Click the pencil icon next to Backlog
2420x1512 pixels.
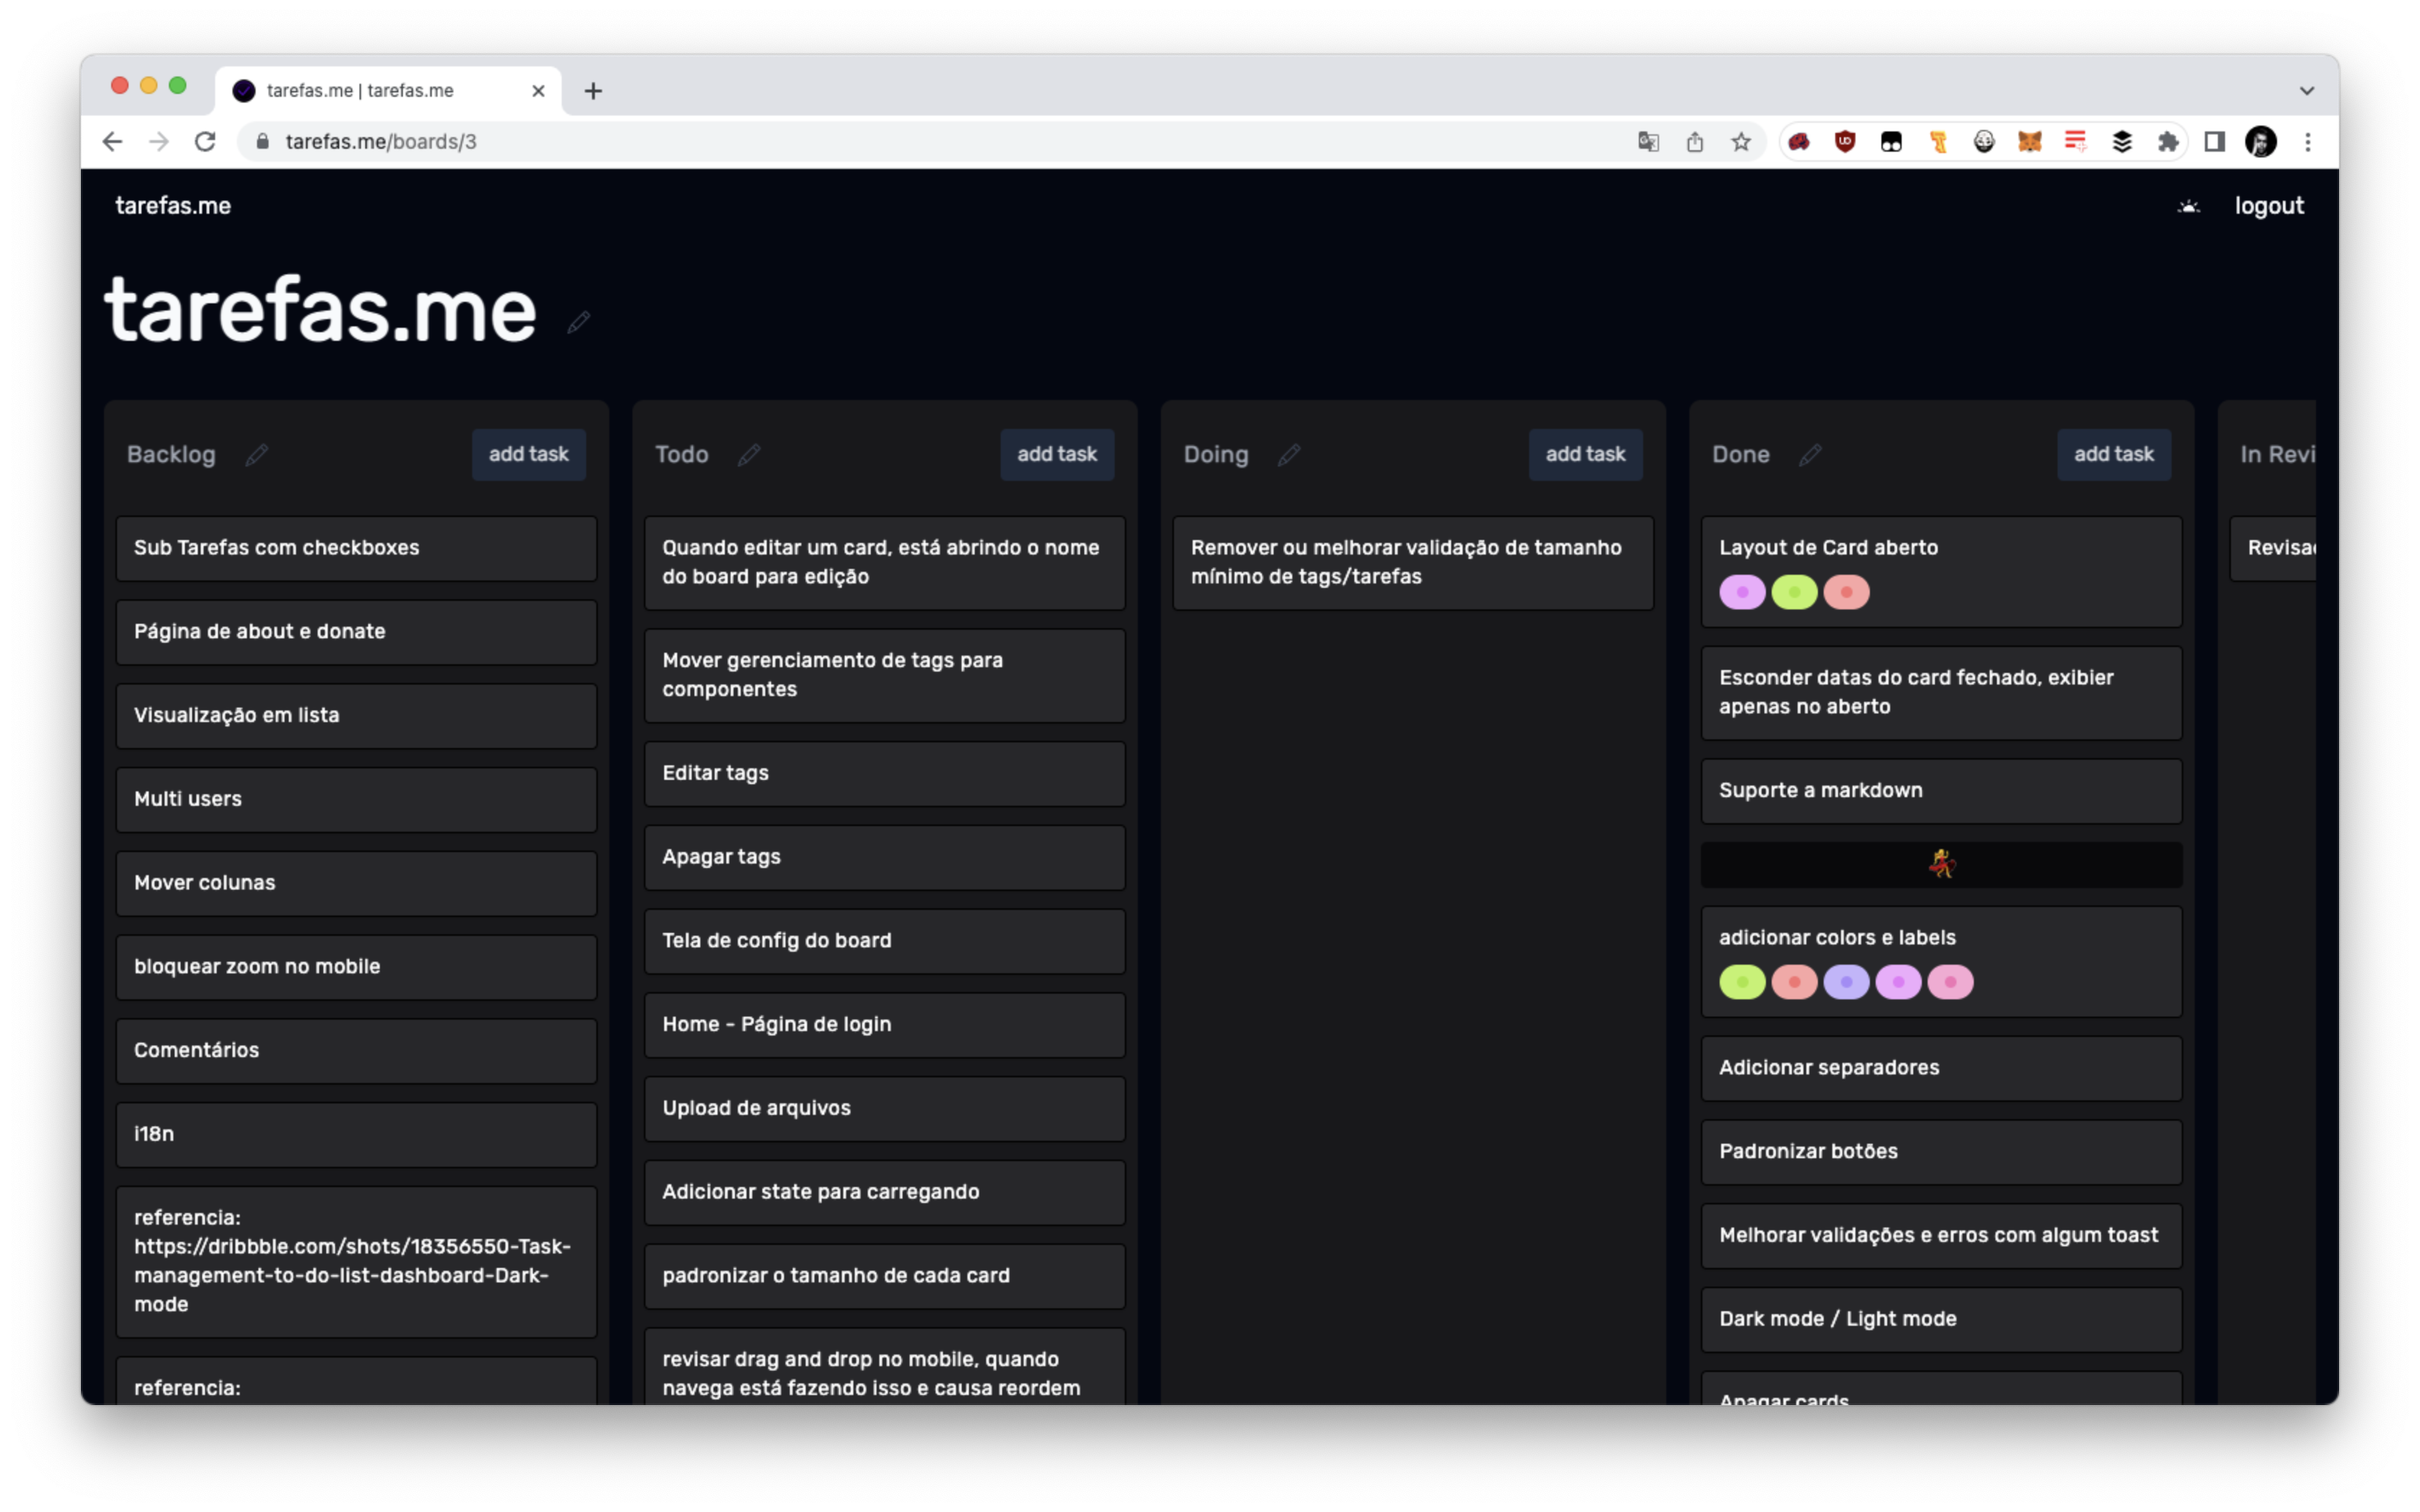[257, 455]
